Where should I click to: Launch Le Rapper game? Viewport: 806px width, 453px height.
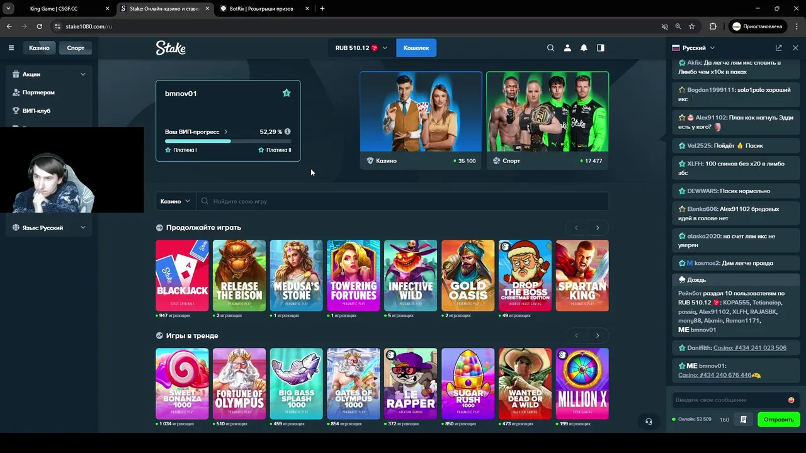[x=411, y=384]
